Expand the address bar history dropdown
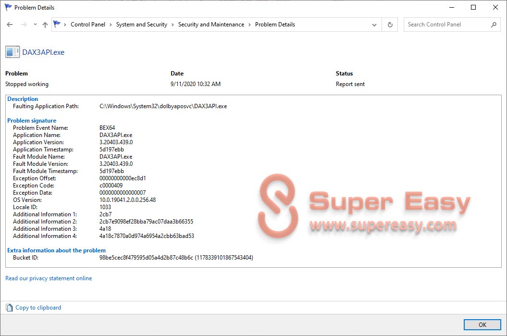 point(374,25)
